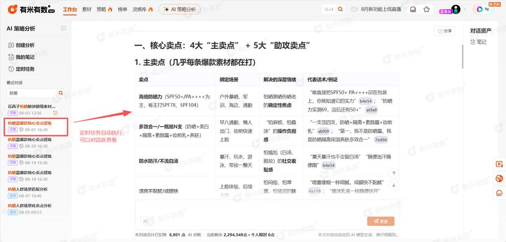Screen dimensions: 506x242
Task: Click the 卖点 column header
Action: [x=144, y=79]
